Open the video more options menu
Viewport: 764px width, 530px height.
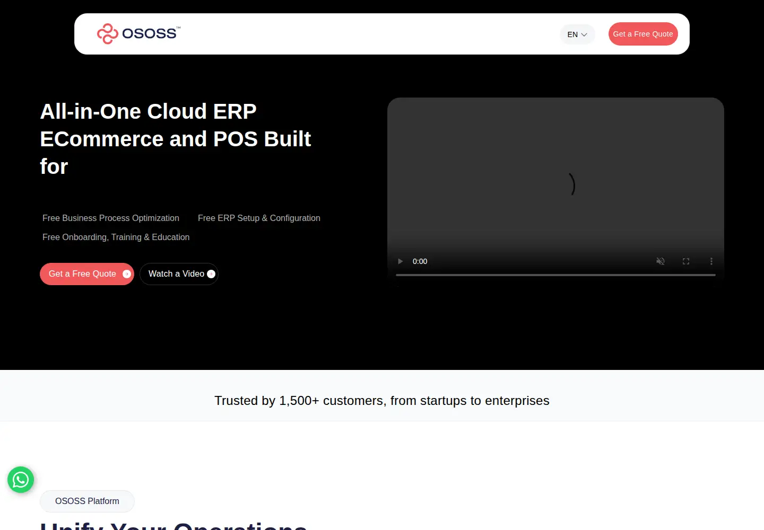coord(711,261)
